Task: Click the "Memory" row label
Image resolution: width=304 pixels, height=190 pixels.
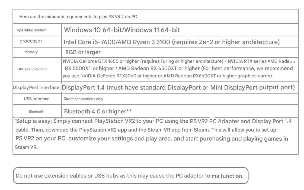Action: point(31,52)
